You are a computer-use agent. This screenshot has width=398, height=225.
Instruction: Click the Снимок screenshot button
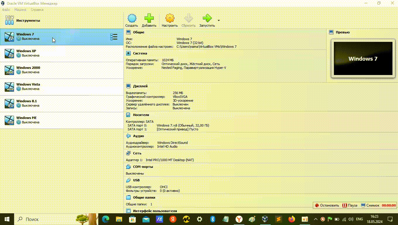click(370, 205)
